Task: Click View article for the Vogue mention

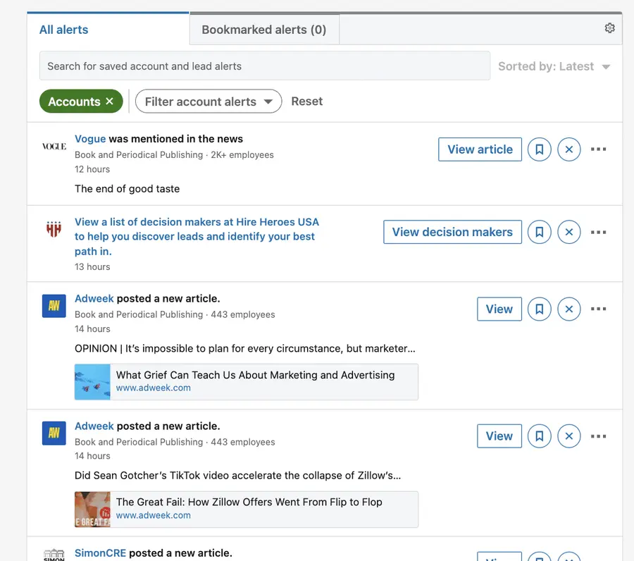Action: click(x=480, y=149)
